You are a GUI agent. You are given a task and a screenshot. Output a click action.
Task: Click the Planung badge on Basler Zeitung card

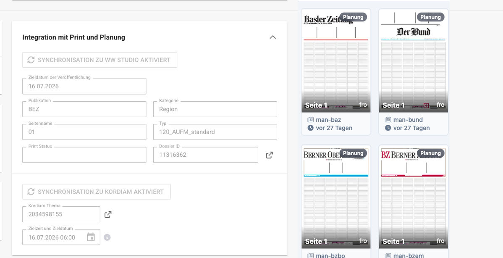tap(353, 17)
